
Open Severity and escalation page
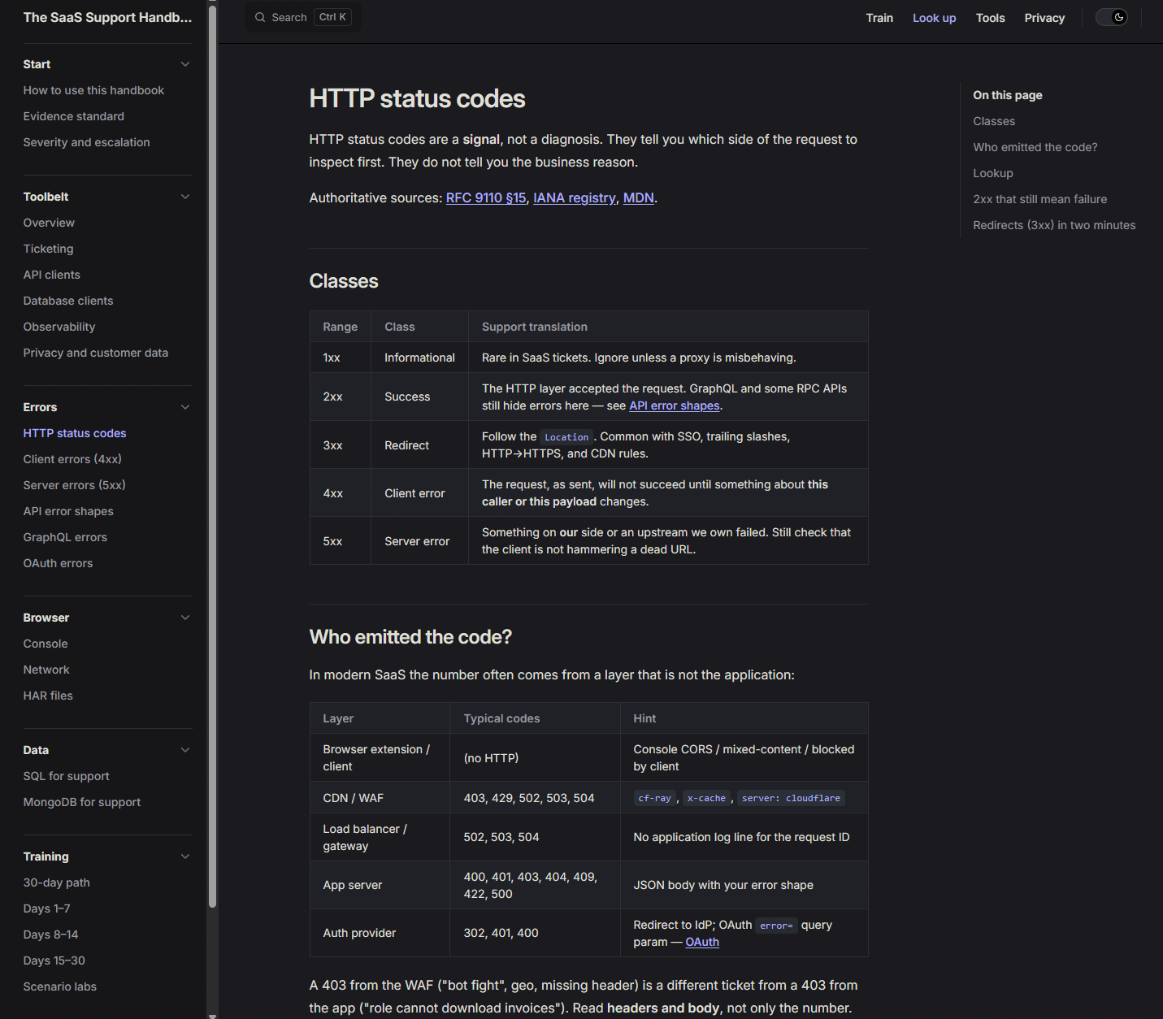(86, 142)
